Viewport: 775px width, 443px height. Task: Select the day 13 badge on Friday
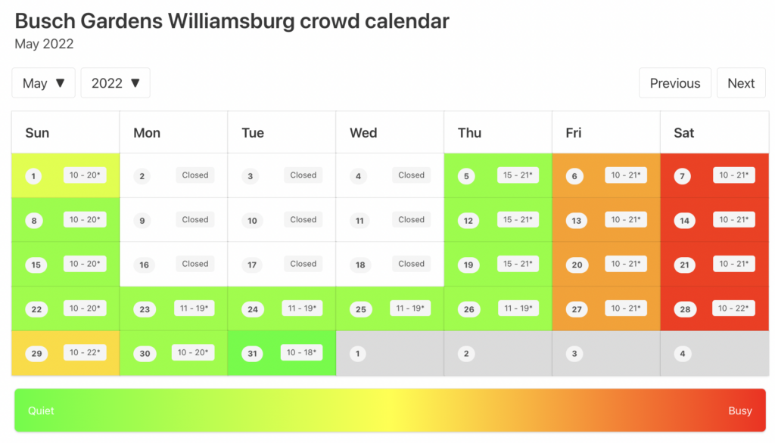coord(576,220)
